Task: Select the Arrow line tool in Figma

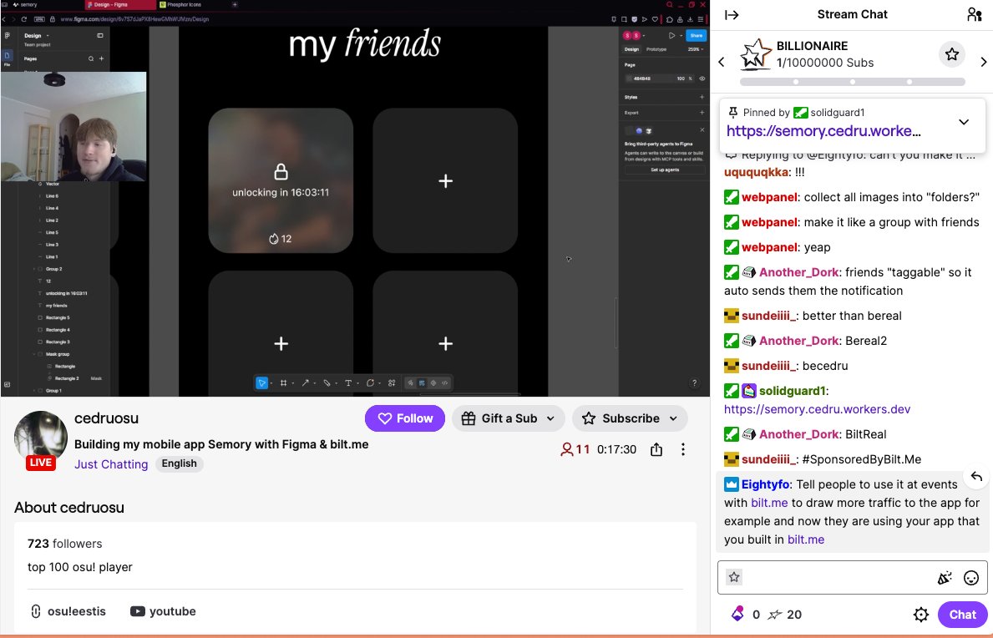Action: click(x=305, y=383)
